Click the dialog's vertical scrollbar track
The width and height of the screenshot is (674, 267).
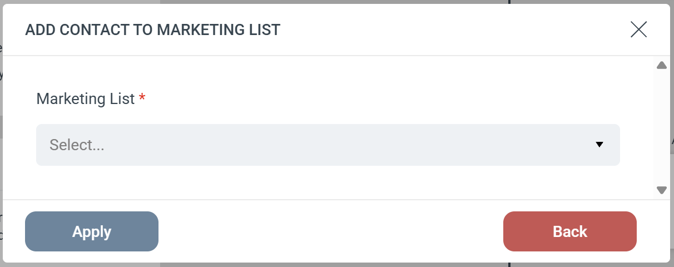(661, 128)
